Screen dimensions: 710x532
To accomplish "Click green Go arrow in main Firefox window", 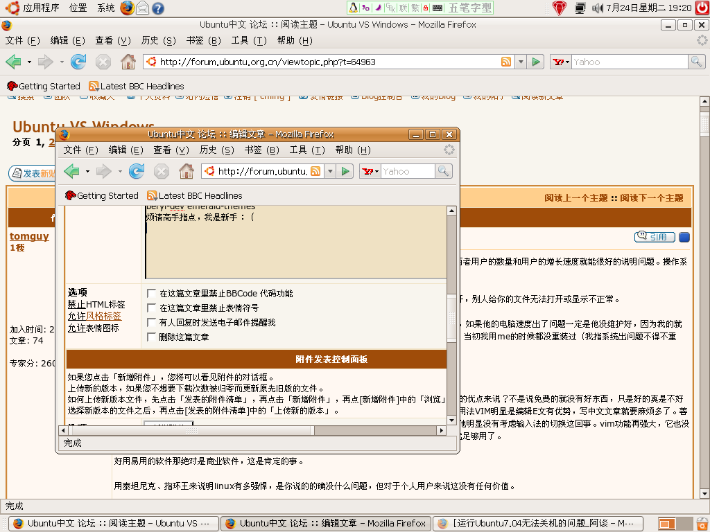I will click(536, 62).
